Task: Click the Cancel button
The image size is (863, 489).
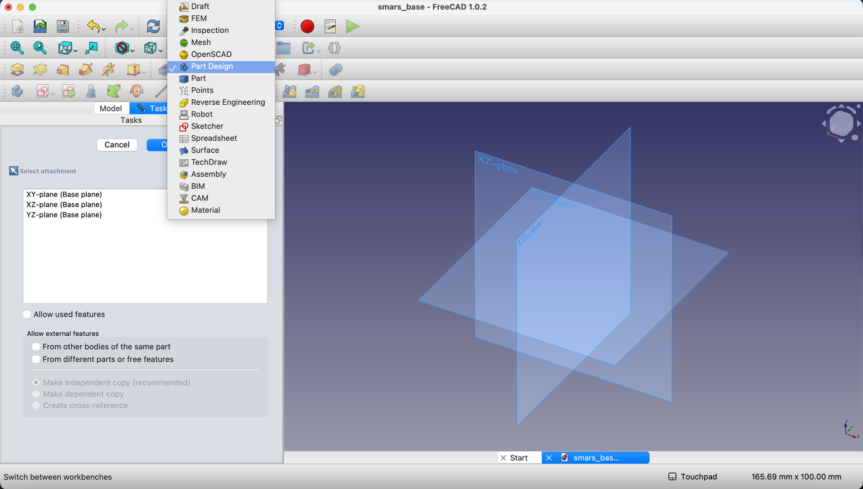Action: click(117, 145)
